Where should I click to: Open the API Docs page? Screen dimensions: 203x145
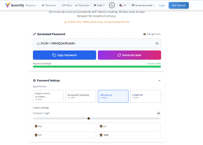[x=67, y=5]
